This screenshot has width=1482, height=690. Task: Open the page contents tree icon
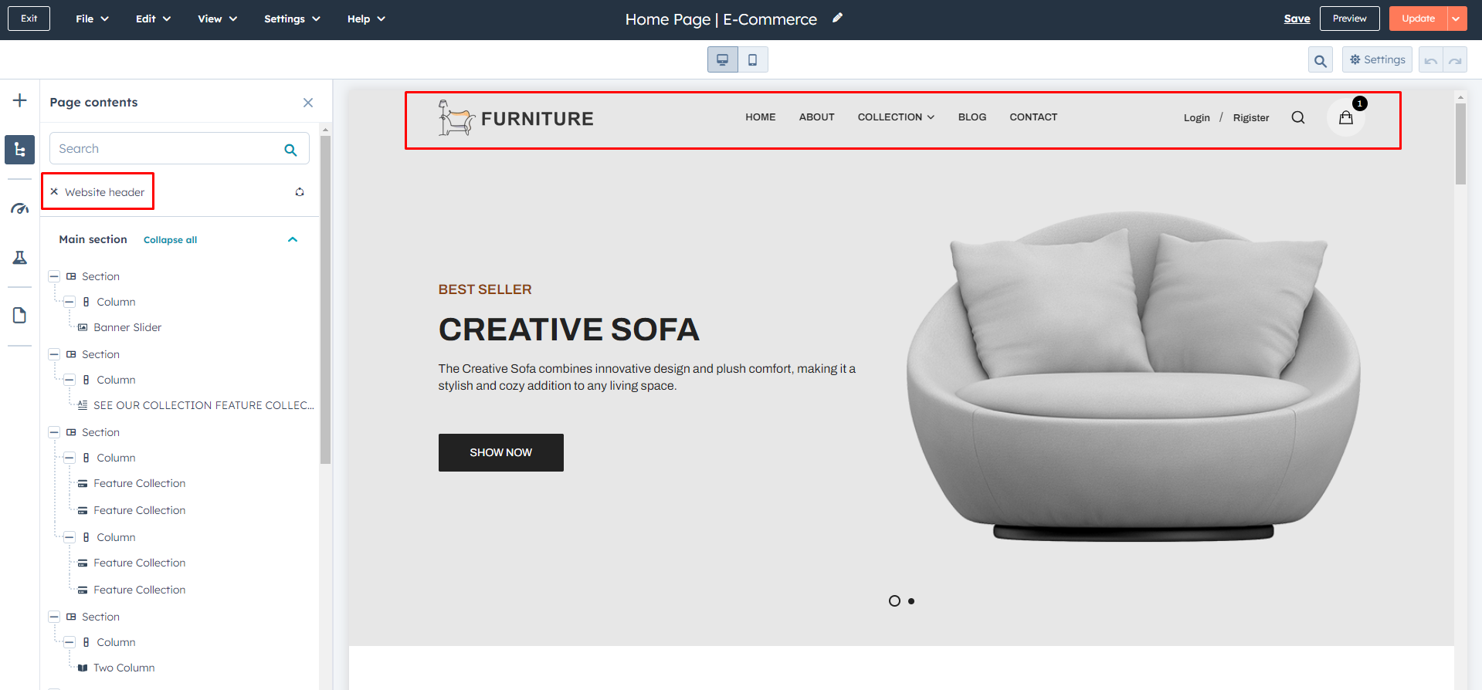click(20, 150)
